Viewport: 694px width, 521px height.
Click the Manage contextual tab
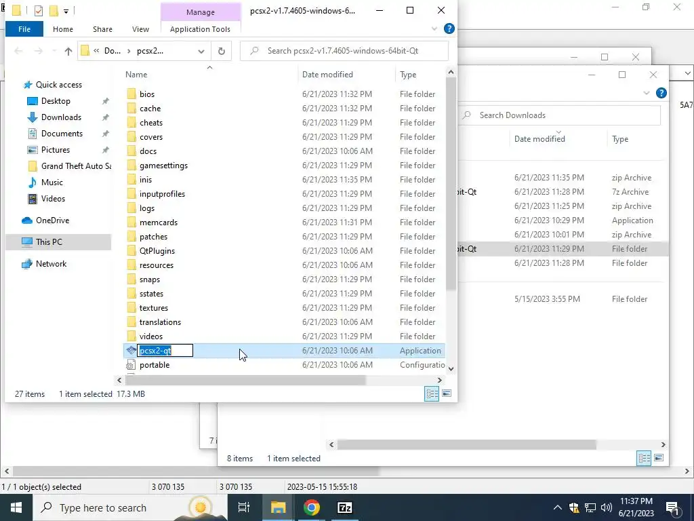[x=200, y=12]
